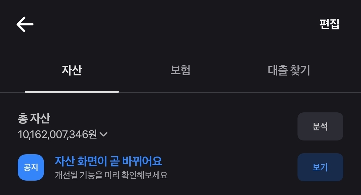Expand the chevron beside 10,162,007,346원

tap(104, 134)
